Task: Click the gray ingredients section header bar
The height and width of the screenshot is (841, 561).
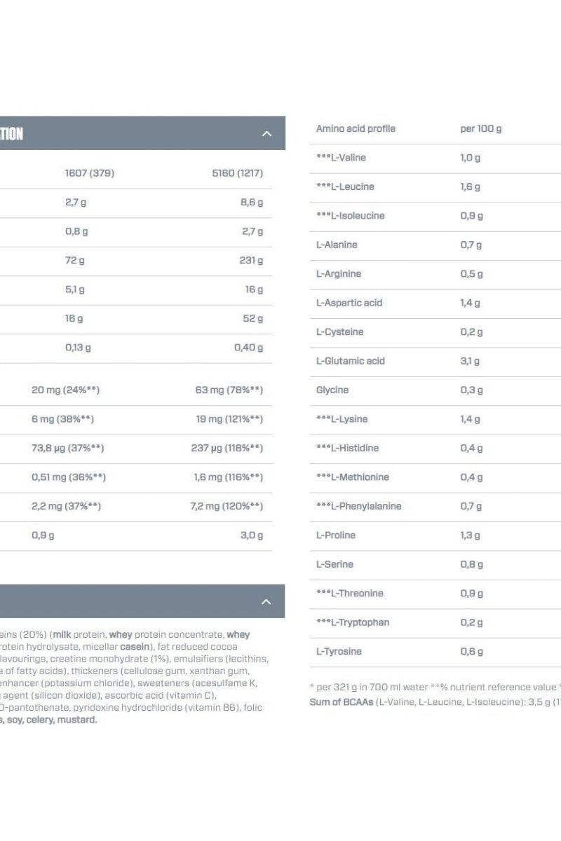Action: point(140,601)
